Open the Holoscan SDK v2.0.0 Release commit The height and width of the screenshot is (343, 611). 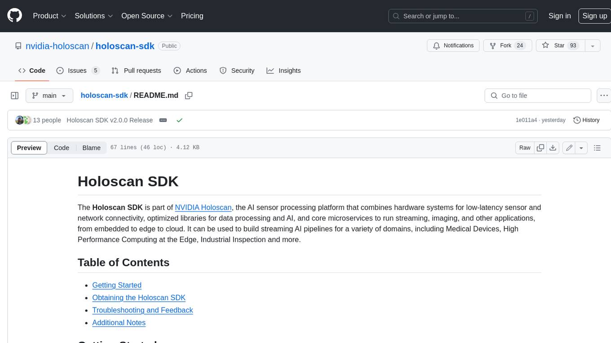point(110,120)
